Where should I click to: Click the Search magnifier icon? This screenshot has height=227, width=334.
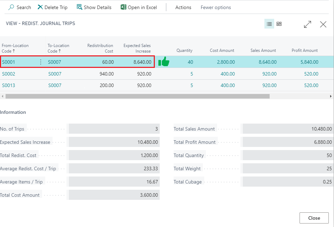click(x=11, y=7)
